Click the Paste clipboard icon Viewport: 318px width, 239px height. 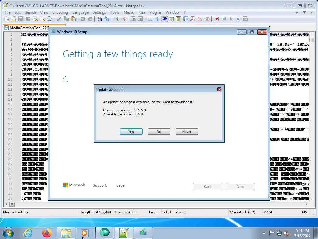point(73,19)
